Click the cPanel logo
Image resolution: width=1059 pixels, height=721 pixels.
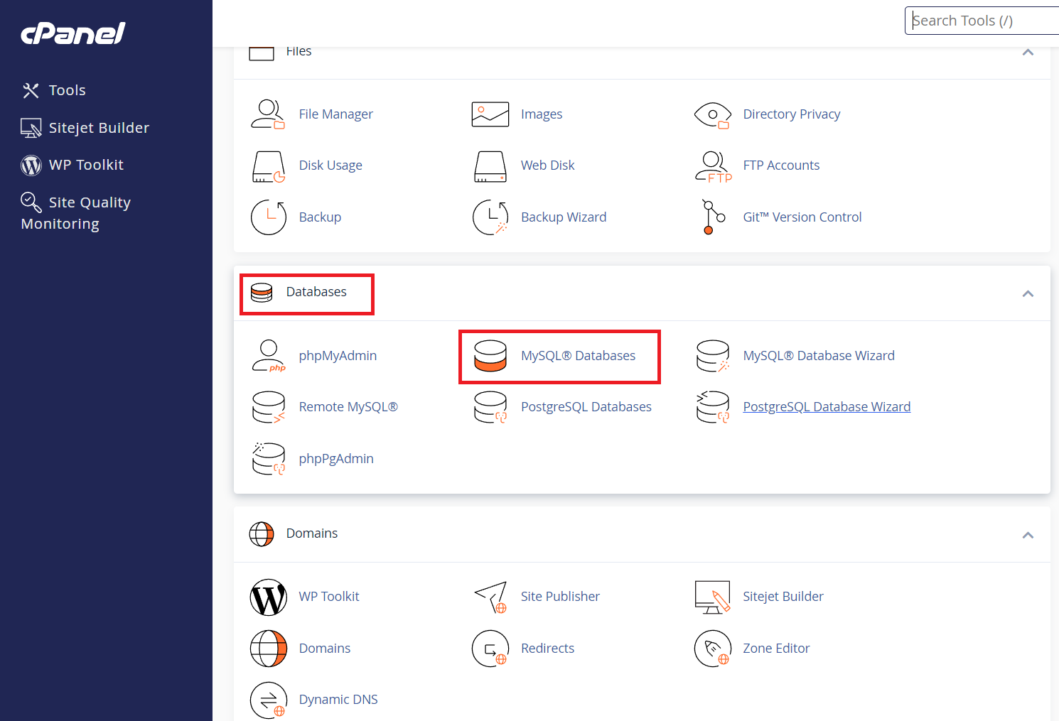[x=73, y=33]
